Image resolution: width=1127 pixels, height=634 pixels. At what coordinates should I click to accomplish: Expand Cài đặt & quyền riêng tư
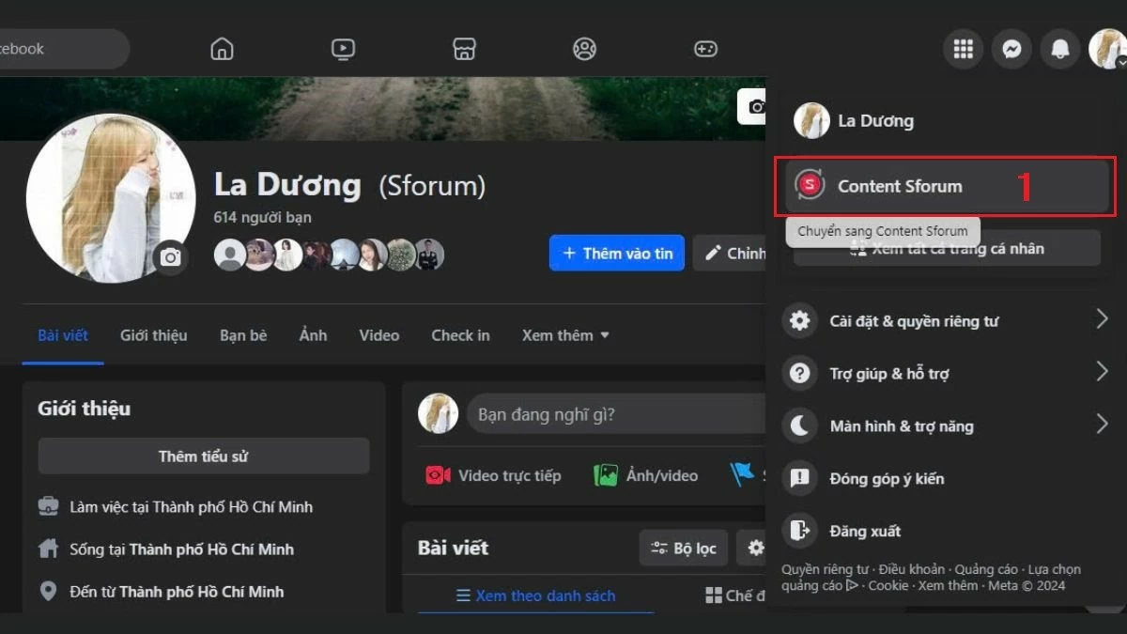pyautogui.click(x=945, y=321)
